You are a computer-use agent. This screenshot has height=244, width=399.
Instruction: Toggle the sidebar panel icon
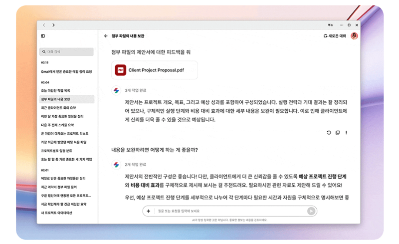coord(43,36)
